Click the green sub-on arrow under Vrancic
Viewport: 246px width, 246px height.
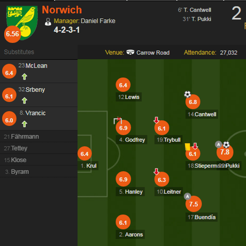click(x=24, y=124)
